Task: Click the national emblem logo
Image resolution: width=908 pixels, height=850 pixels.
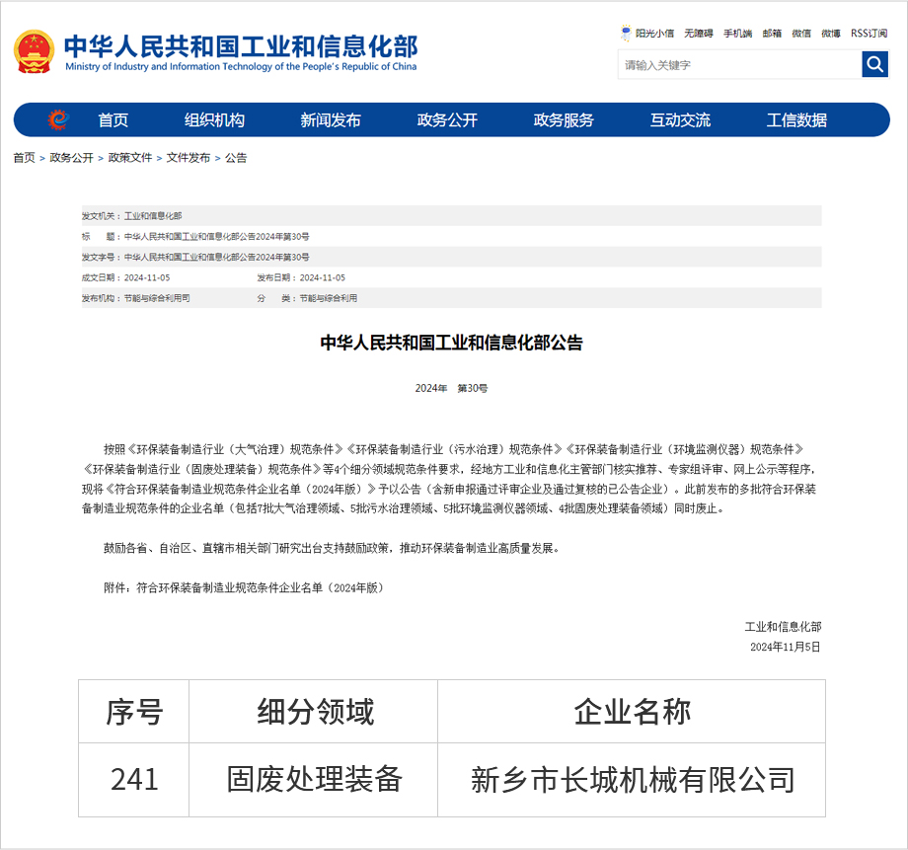Action: [x=35, y=51]
